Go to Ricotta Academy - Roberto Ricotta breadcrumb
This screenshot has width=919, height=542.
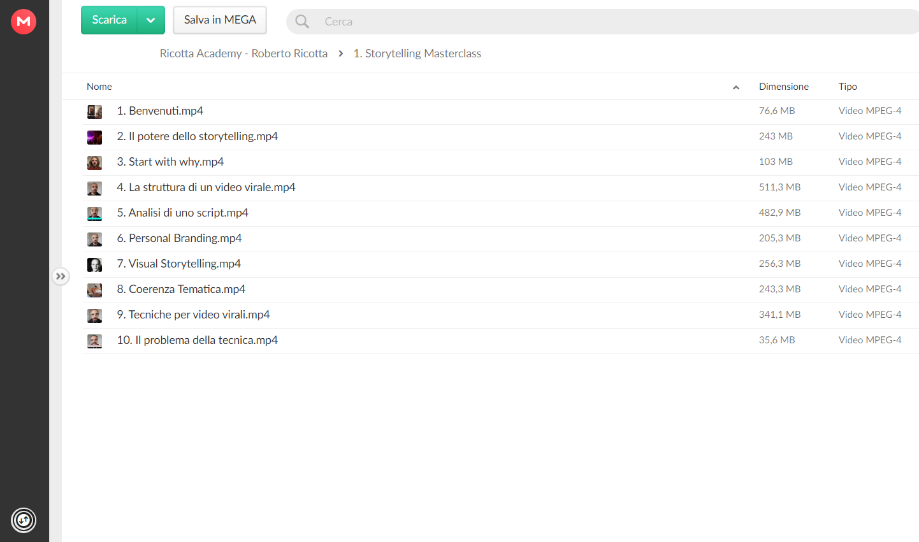(x=243, y=53)
